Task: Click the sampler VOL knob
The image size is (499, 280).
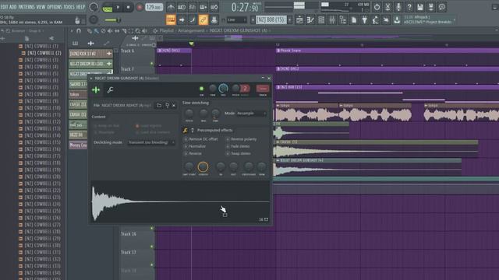Action: pyautogui.click(x=224, y=89)
